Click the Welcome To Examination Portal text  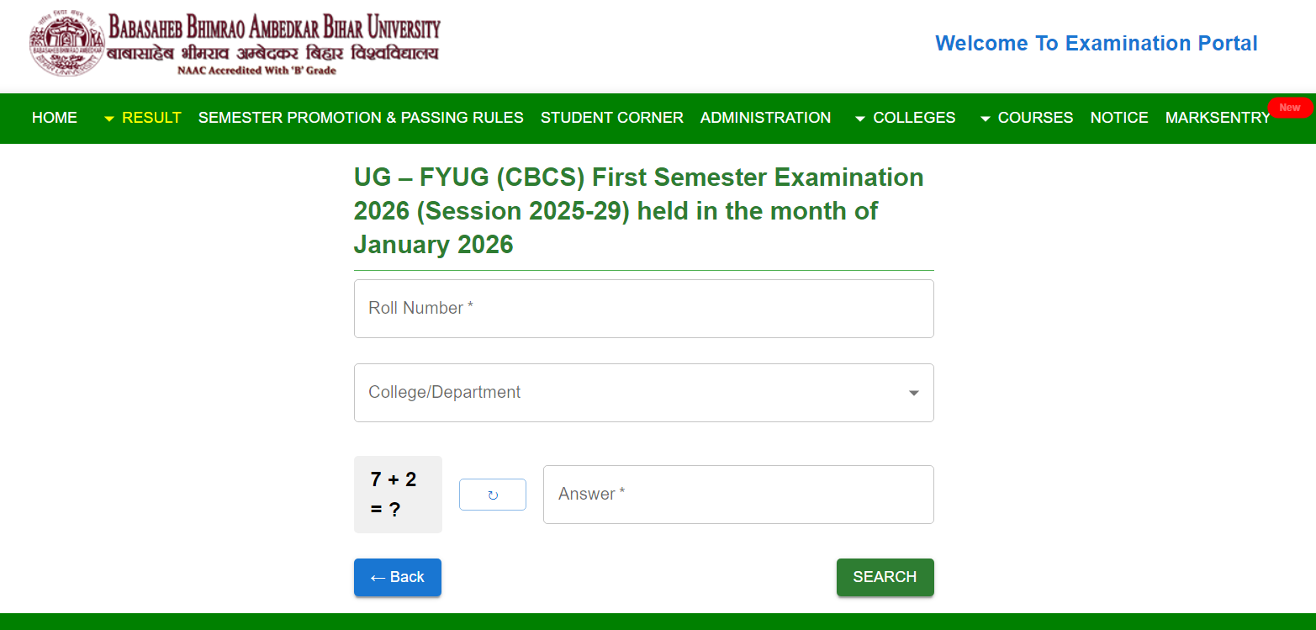(1096, 44)
